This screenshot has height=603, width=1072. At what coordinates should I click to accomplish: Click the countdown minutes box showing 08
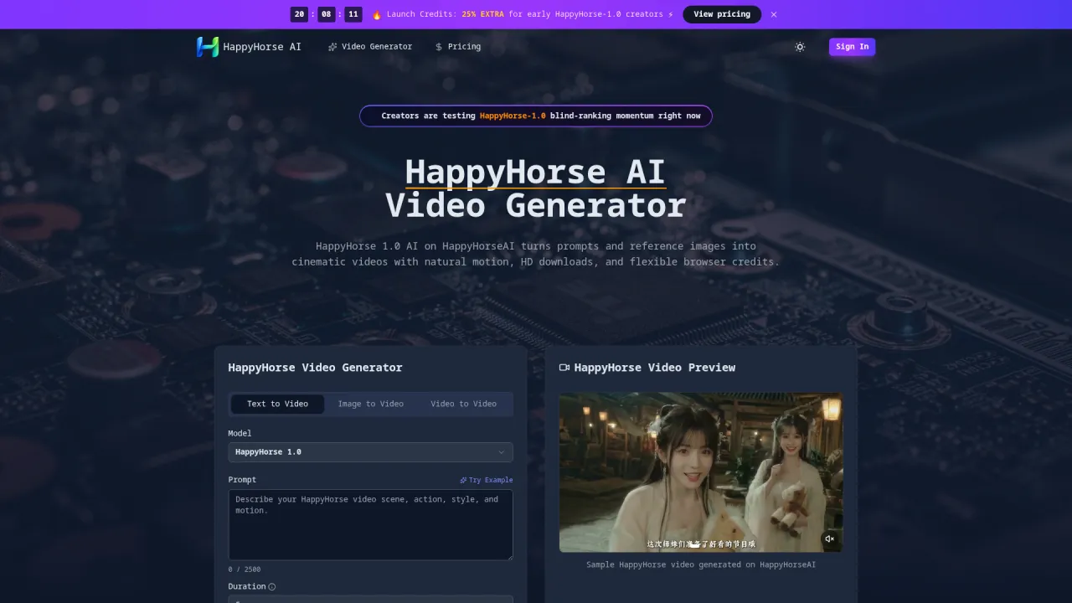click(x=326, y=14)
